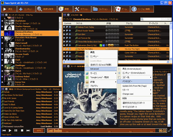The width and height of the screenshot is (173, 137).
Task: Select Back To Black in the playlist
Action: (30, 105)
